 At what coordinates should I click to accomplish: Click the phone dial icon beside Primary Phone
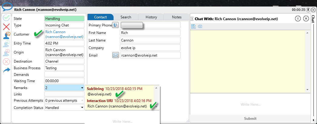115,25
